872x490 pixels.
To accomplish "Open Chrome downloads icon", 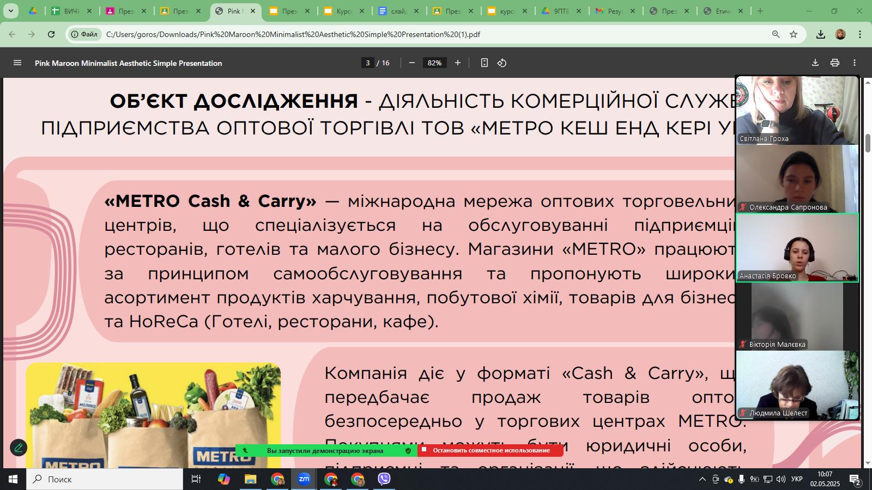I will pyautogui.click(x=821, y=34).
